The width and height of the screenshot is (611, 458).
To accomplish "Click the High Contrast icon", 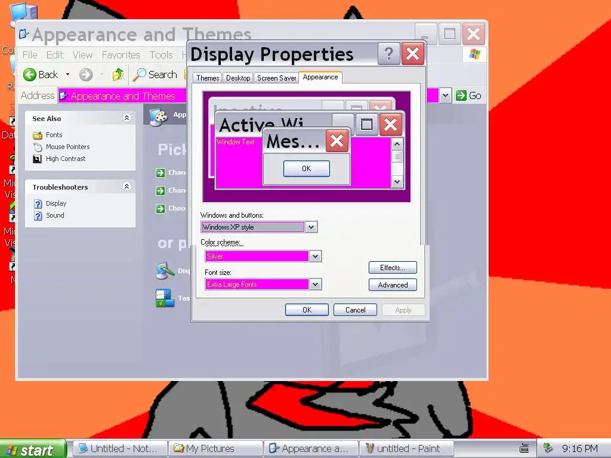I will [38, 159].
